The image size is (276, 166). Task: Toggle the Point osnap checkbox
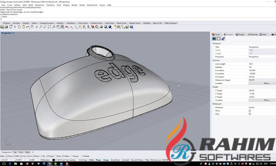[6, 156]
